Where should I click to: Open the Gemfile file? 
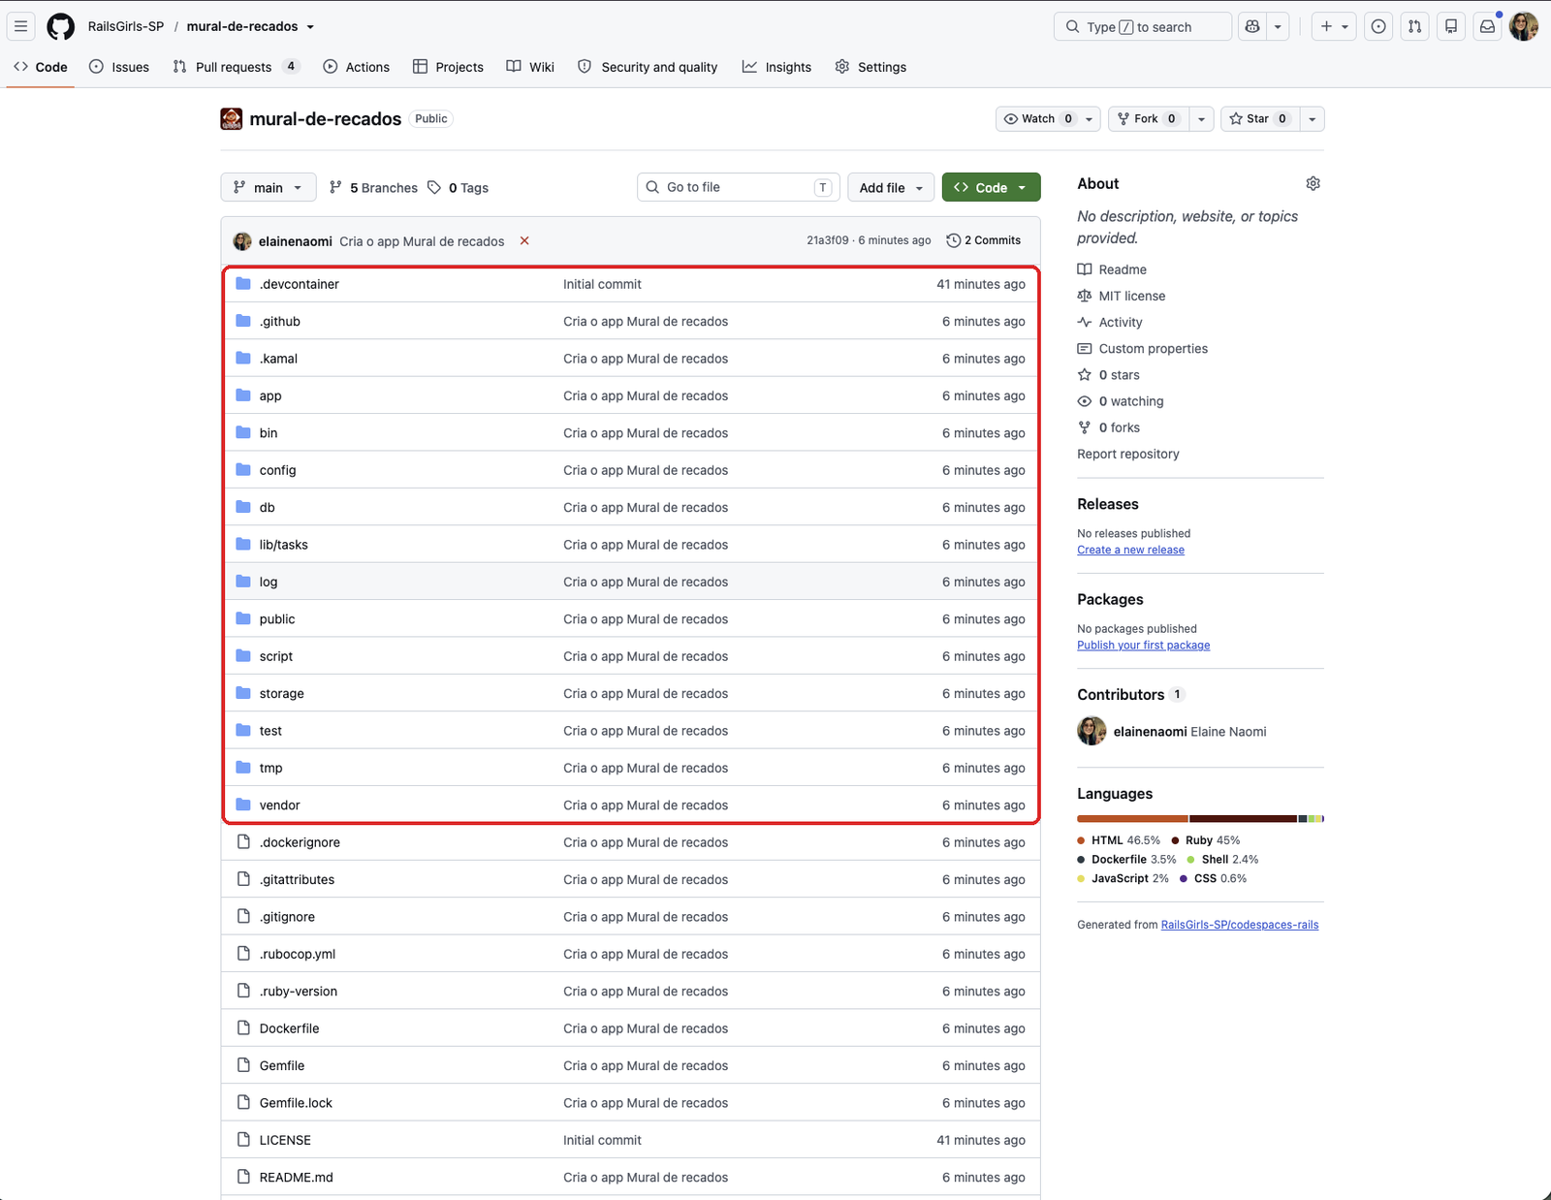click(x=282, y=1065)
